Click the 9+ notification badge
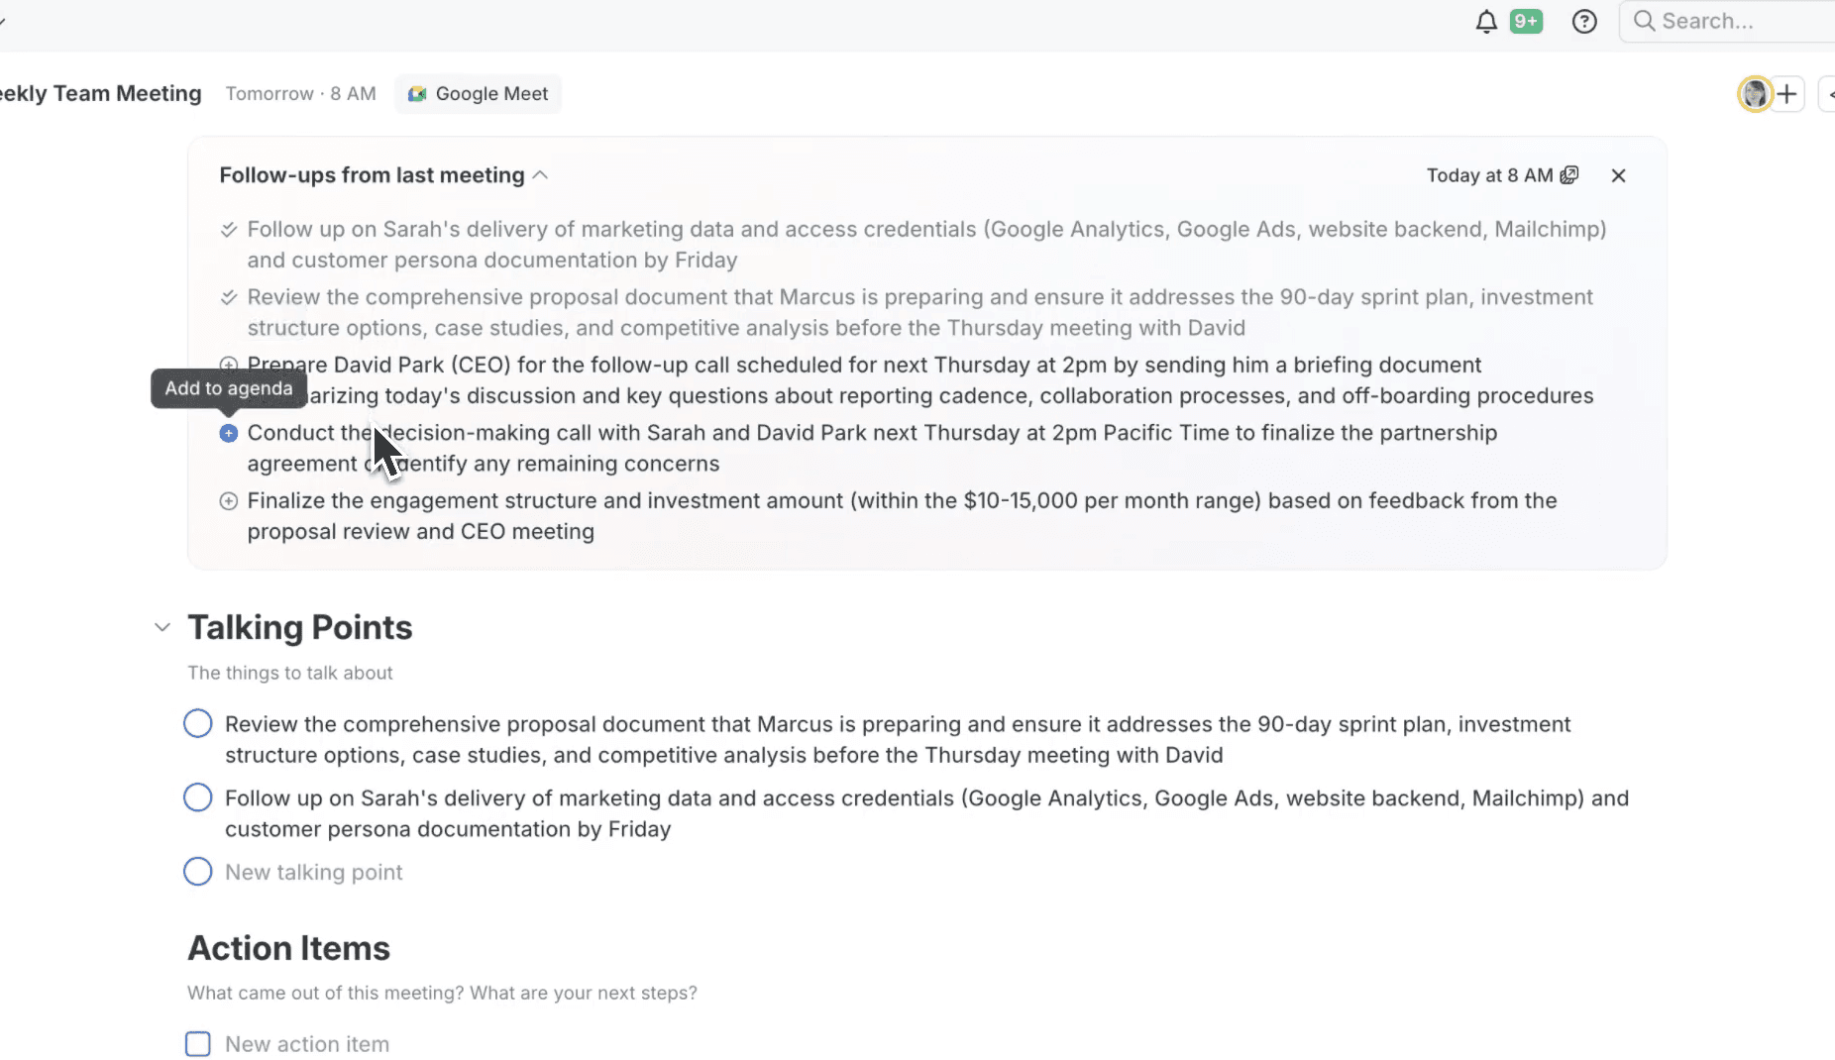The width and height of the screenshot is (1835, 1060). pos(1526,21)
